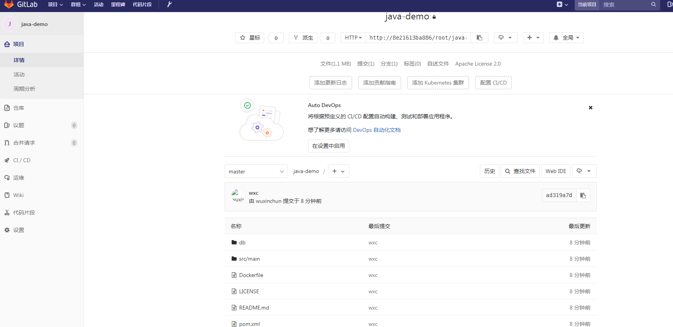
Task: Open the admin area wrench icon
Action: (169, 5)
